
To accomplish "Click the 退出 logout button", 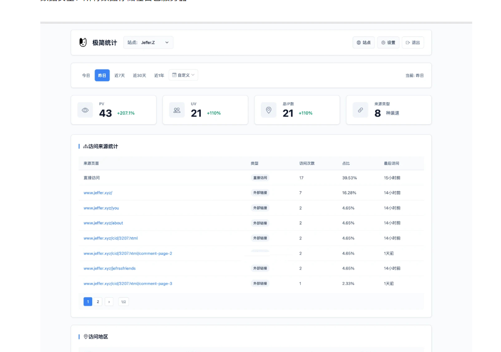I will [413, 43].
